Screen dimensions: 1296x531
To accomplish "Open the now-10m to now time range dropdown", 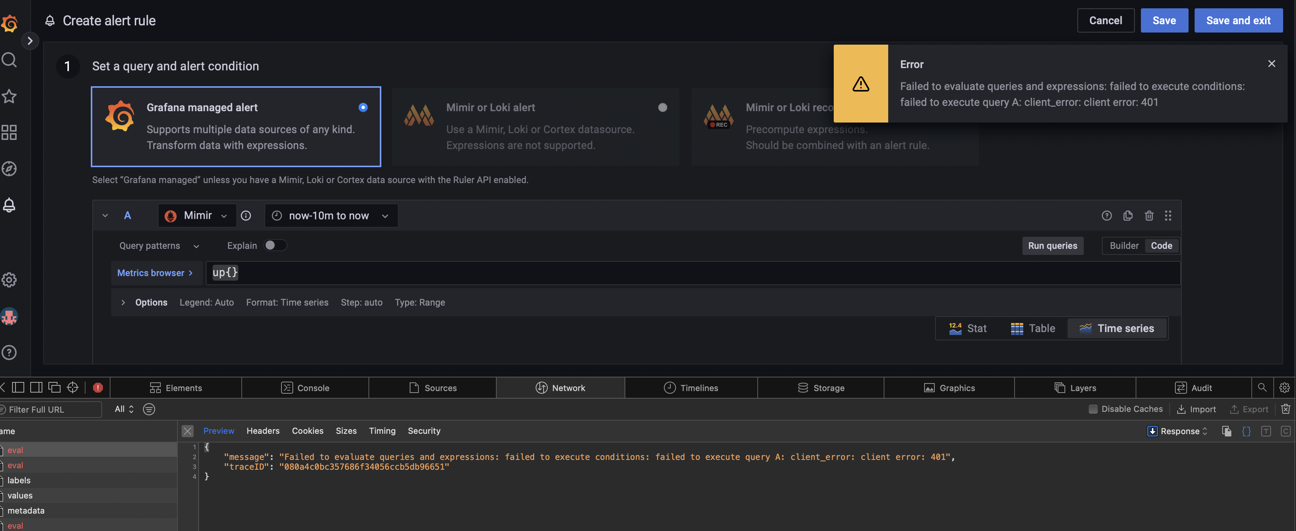I will click(x=331, y=215).
